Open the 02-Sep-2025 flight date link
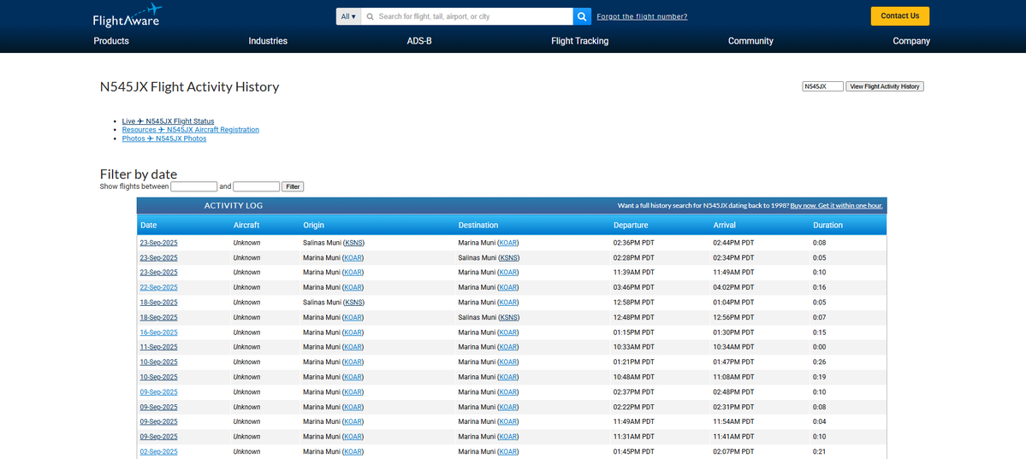The height and width of the screenshot is (459, 1026). (158, 452)
